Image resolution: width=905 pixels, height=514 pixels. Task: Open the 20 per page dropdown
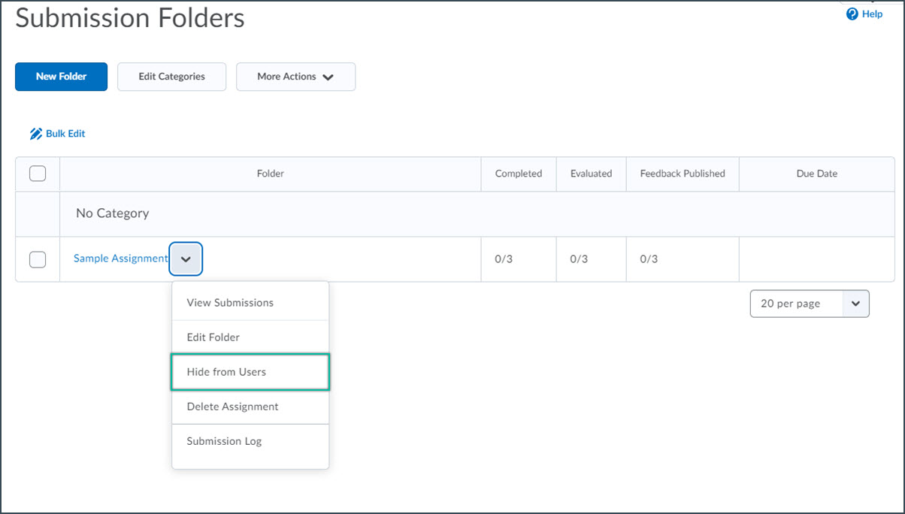coord(810,304)
